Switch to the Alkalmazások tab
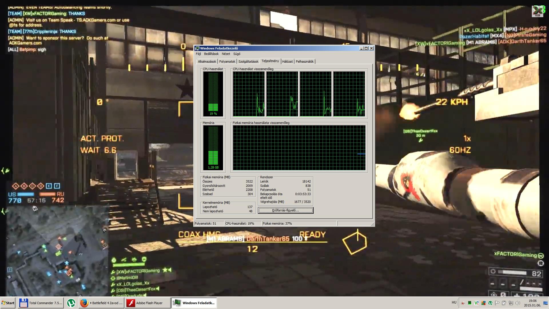 [207, 62]
